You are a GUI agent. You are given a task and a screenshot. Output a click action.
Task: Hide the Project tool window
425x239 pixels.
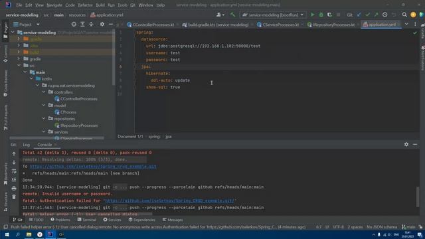coord(111,25)
